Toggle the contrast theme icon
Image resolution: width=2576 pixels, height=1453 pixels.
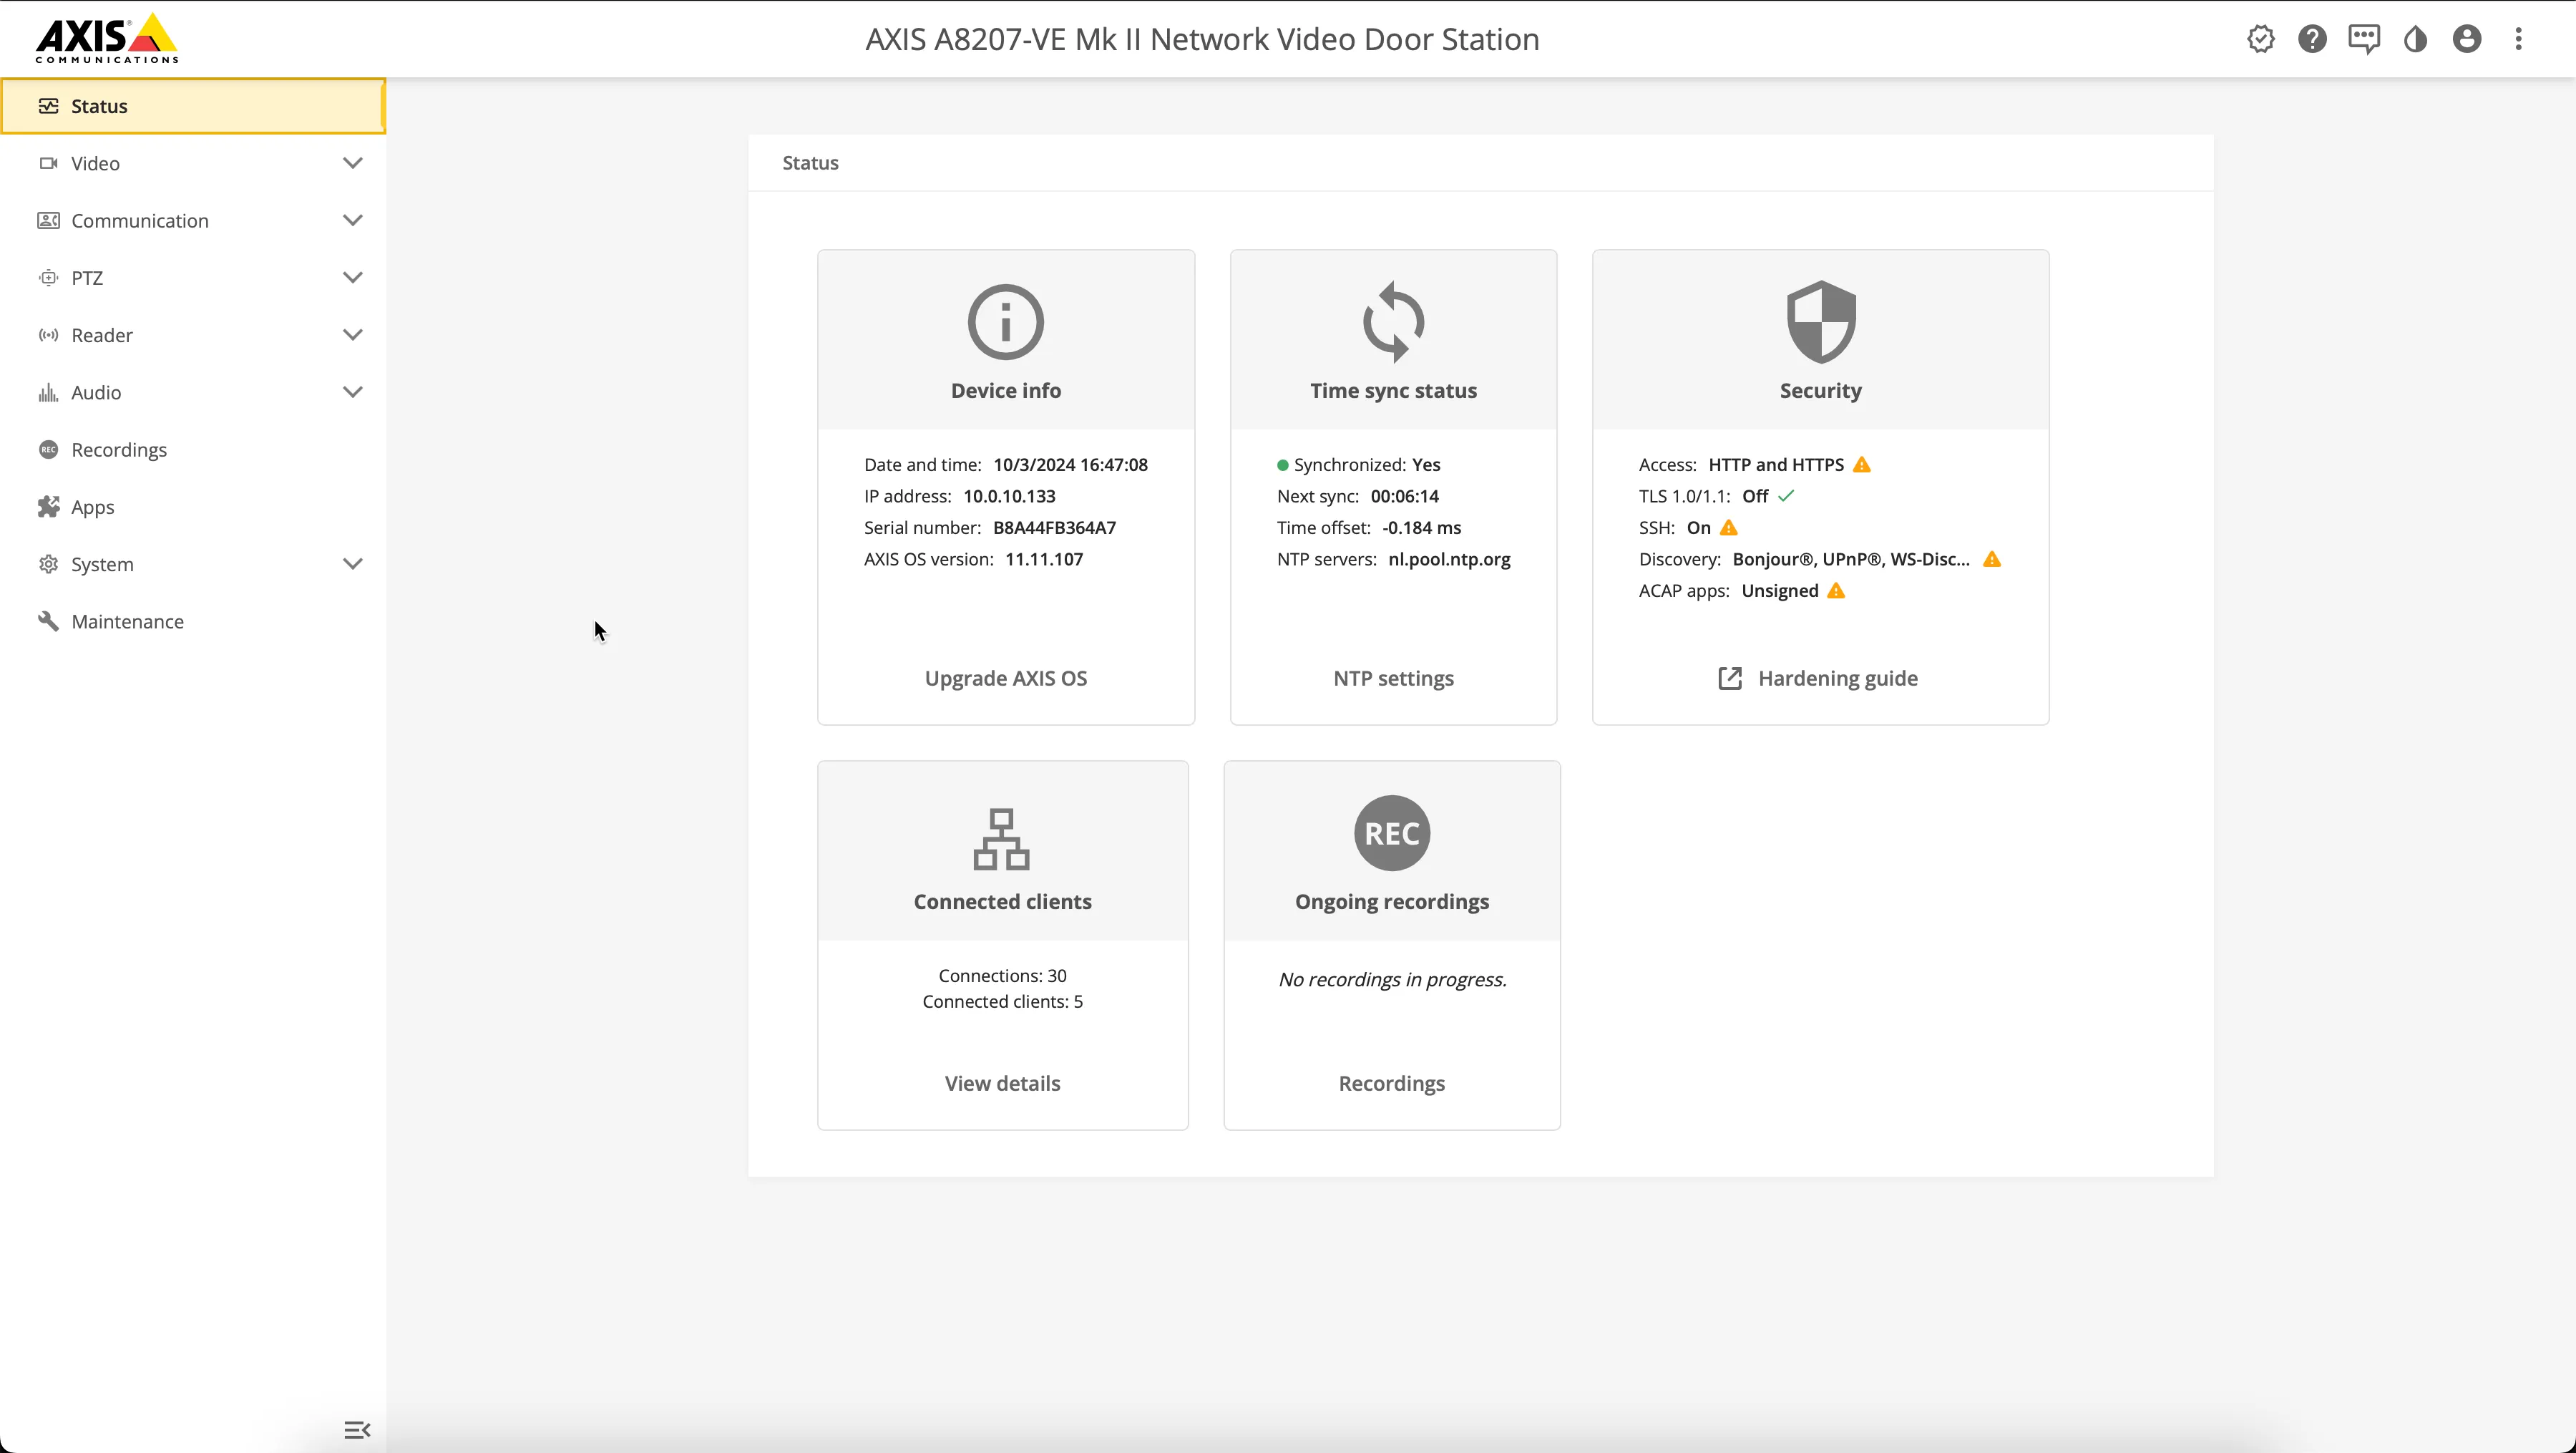tap(2415, 39)
